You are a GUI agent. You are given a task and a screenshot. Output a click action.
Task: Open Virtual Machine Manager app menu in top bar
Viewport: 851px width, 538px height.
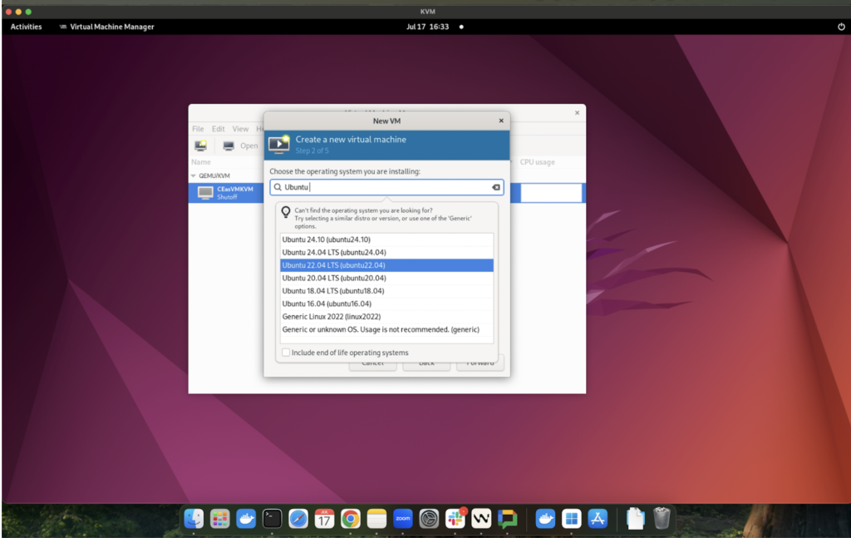click(x=106, y=27)
